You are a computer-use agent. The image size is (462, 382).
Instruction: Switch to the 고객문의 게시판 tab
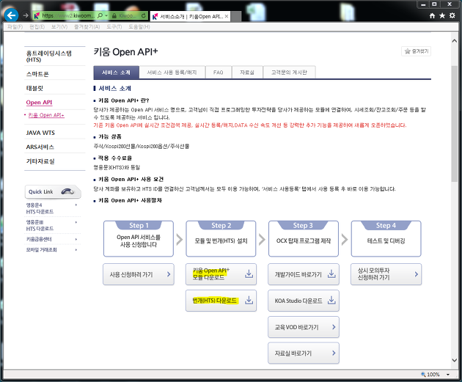(x=289, y=73)
